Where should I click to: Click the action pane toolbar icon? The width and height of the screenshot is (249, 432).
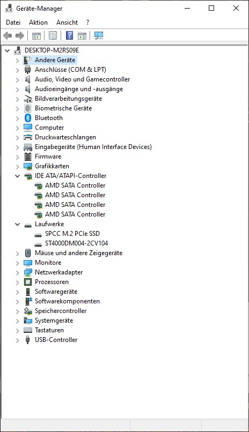[x=82, y=35]
